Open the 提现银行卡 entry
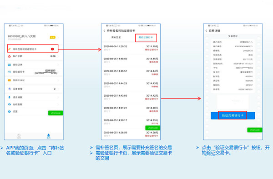Image resolution: width=273 pixels, height=179 pixels. [x=34, y=72]
